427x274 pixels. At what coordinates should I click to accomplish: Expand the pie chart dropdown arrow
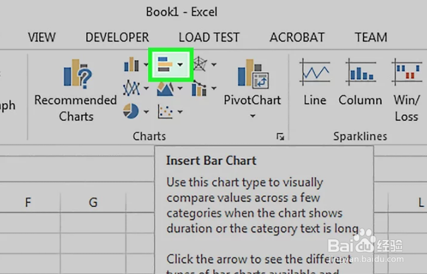pyautogui.click(x=146, y=111)
